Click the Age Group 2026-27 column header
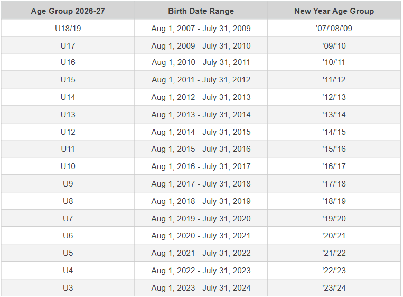Image resolution: width=403 pixels, height=297 pixels. point(68,11)
